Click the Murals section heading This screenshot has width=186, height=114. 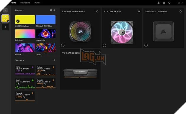click(19, 10)
